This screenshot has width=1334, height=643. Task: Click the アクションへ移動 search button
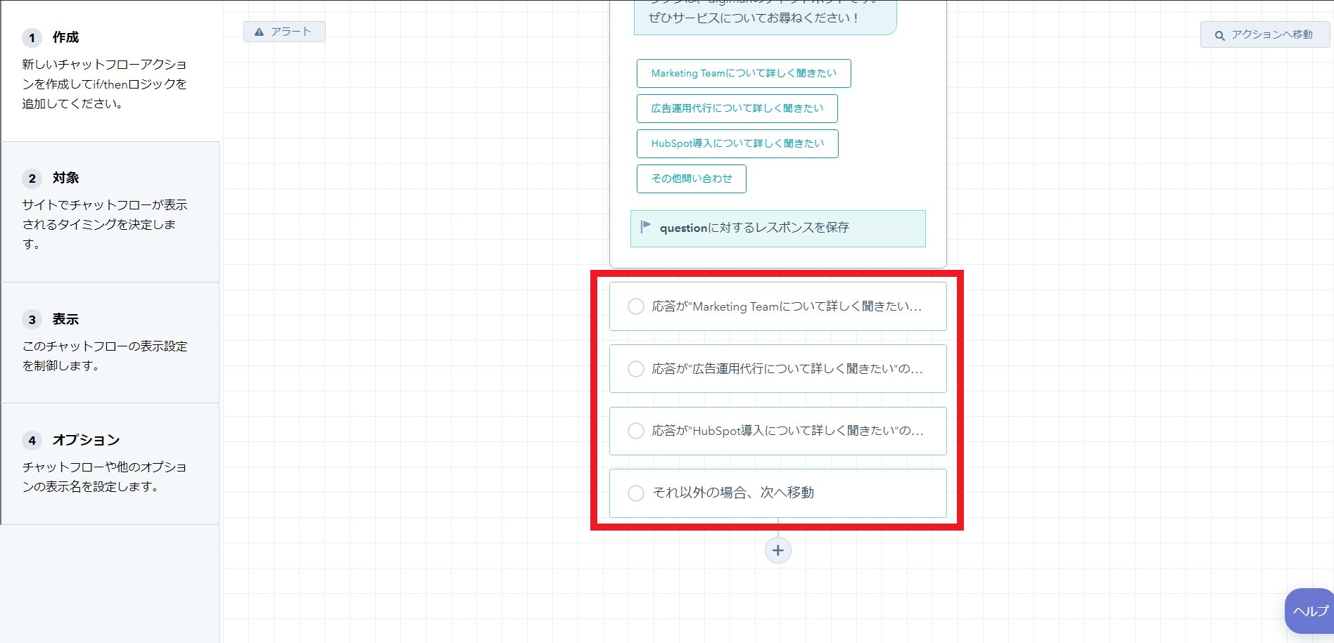pyautogui.click(x=1264, y=34)
